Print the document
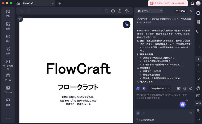 click(x=113, y=11)
